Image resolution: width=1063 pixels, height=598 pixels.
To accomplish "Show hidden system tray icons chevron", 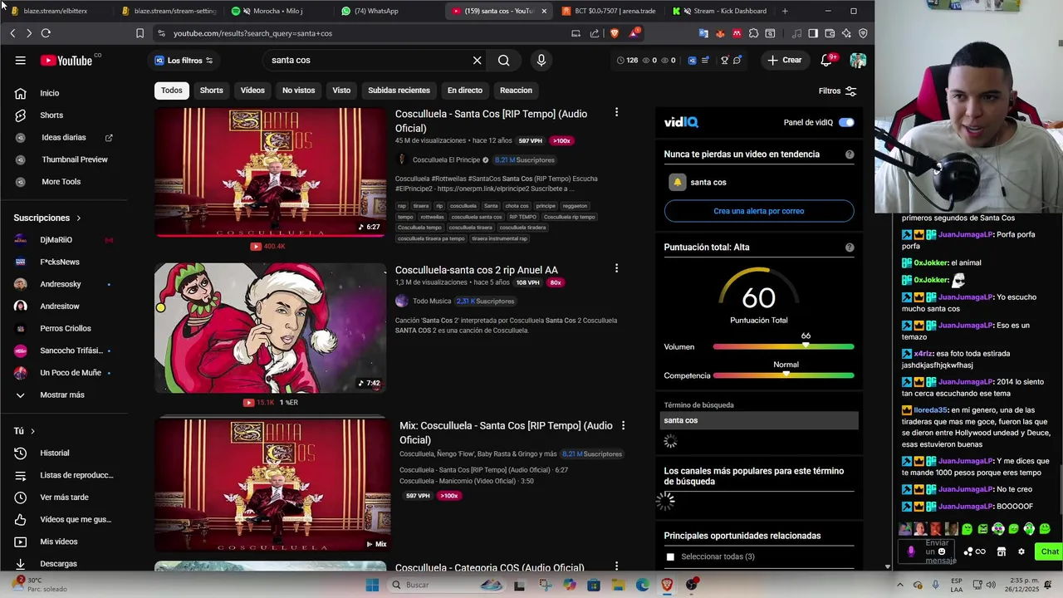I will (x=899, y=585).
